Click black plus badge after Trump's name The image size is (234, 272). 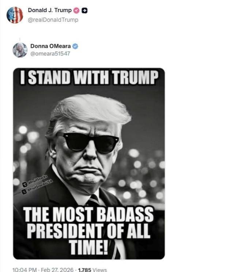pyautogui.click(x=84, y=11)
